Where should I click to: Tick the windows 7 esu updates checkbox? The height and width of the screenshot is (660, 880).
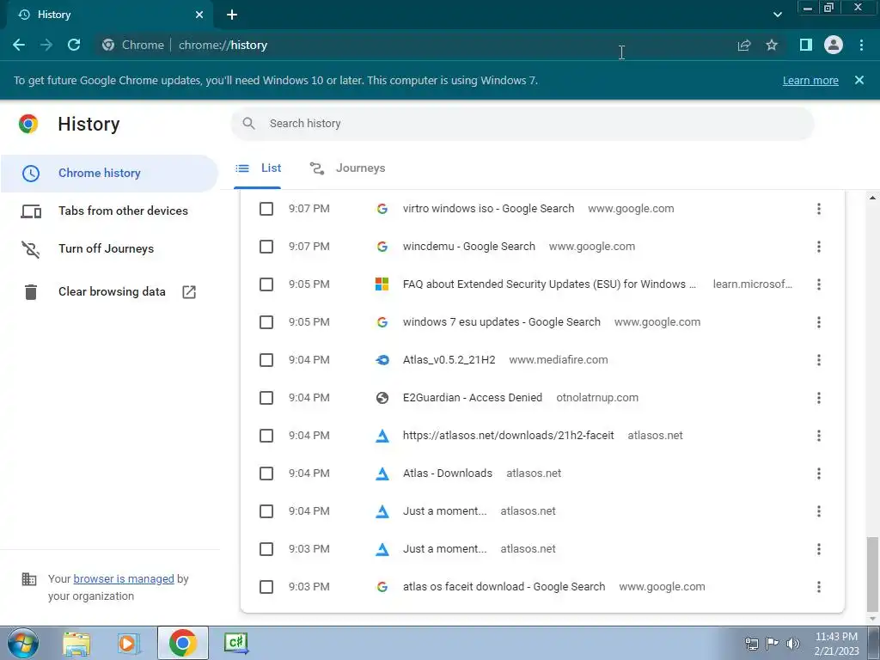(x=266, y=322)
